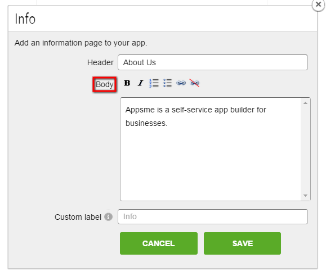Click inside the Body text editor area
Screen dimensions: 326x276
tap(211, 149)
